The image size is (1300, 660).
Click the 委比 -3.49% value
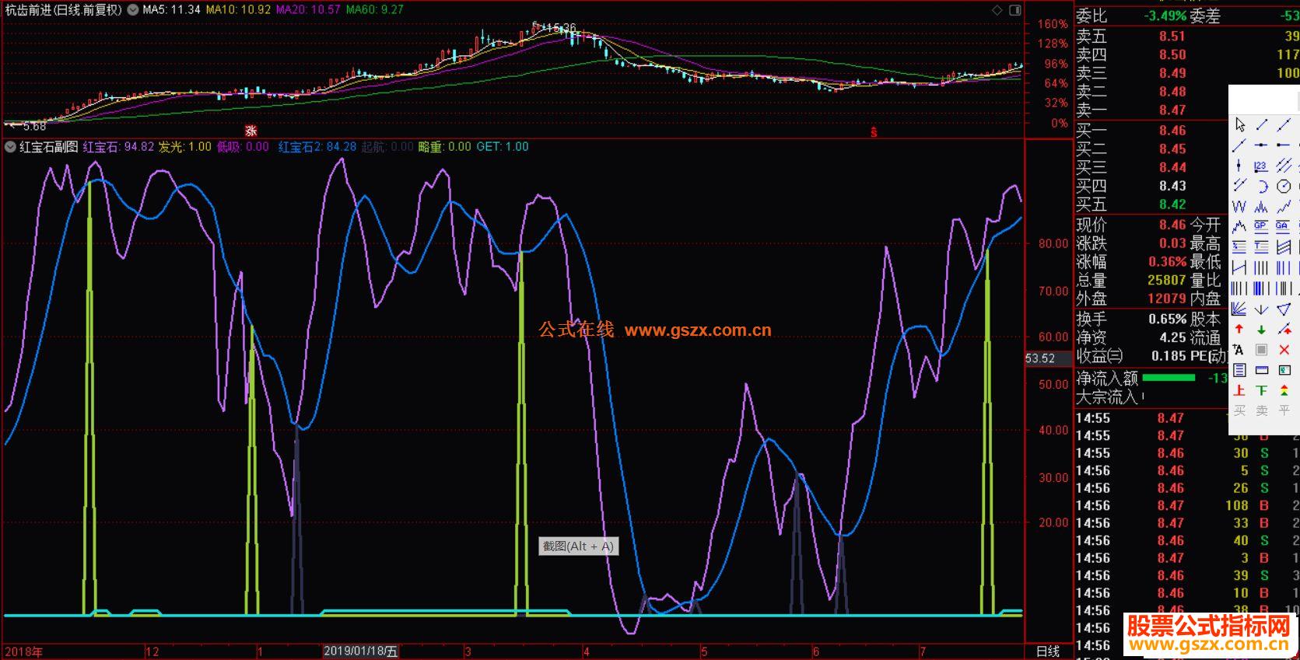tap(1165, 16)
